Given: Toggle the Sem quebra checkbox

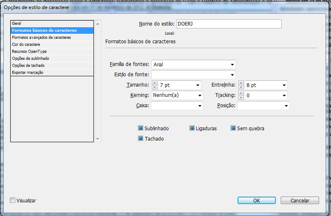Looking at the screenshot, I should coord(233,128).
